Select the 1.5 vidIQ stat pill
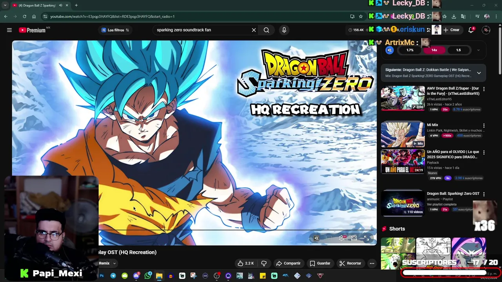 [x=458, y=50]
